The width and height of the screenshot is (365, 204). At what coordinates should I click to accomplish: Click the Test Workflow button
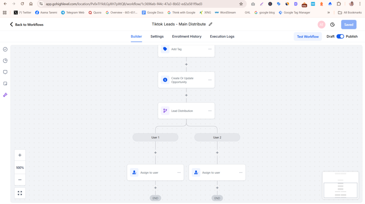click(308, 37)
